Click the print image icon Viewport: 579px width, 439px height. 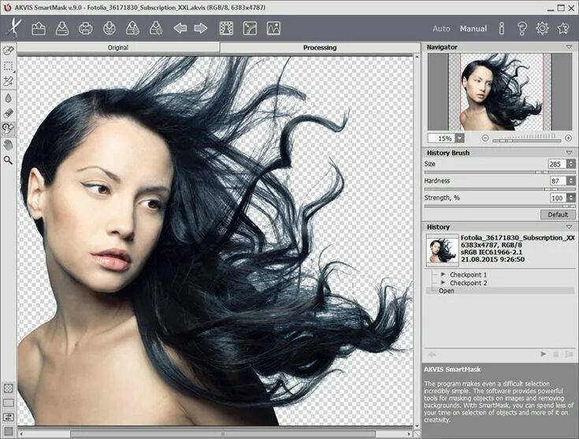pyautogui.click(x=86, y=28)
